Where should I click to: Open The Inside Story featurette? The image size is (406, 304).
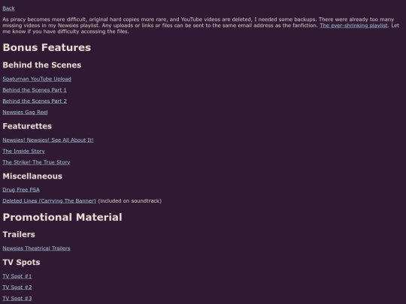pos(23,151)
